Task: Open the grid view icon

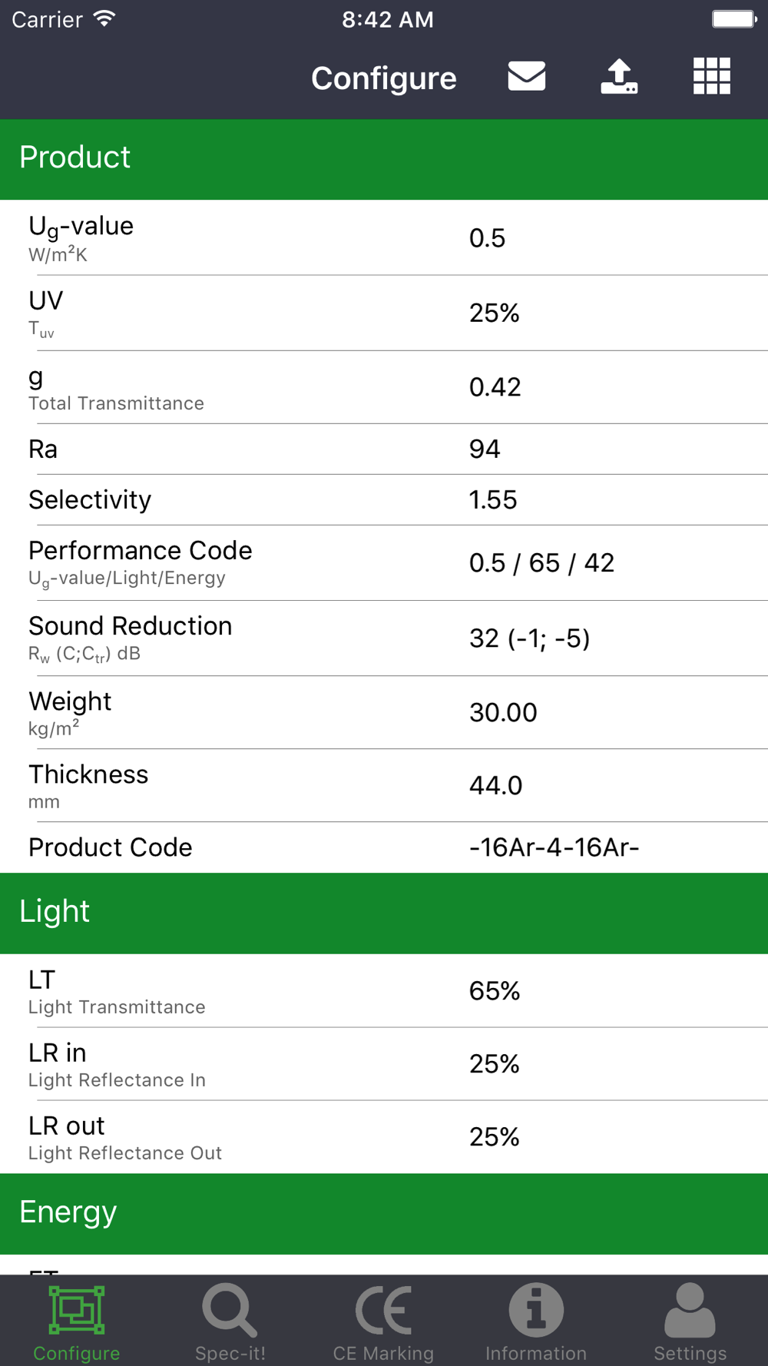Action: [x=711, y=77]
